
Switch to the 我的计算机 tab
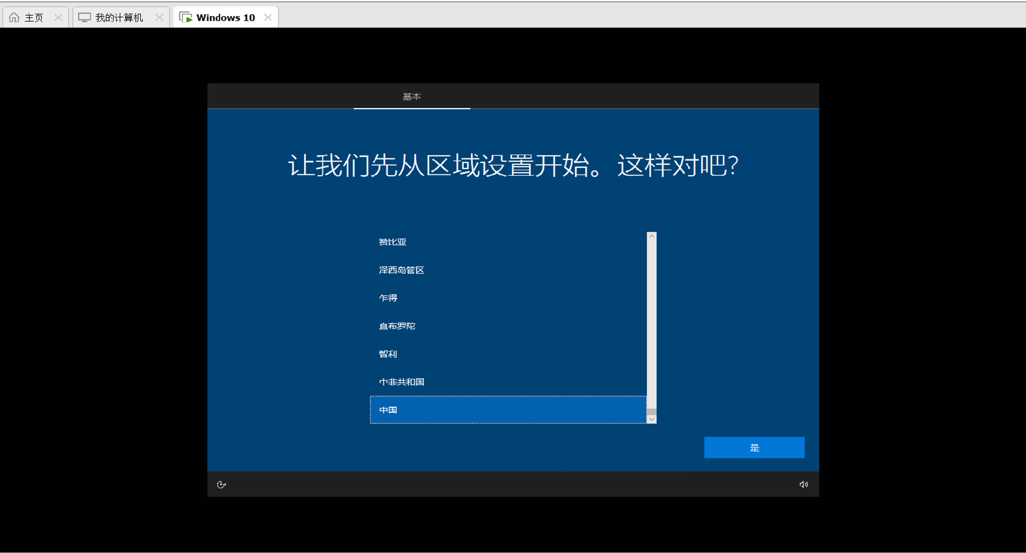(121, 17)
